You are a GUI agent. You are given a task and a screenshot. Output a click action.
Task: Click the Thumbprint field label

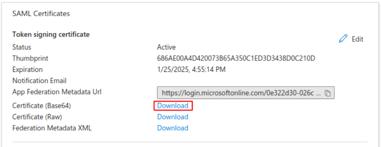click(30, 58)
